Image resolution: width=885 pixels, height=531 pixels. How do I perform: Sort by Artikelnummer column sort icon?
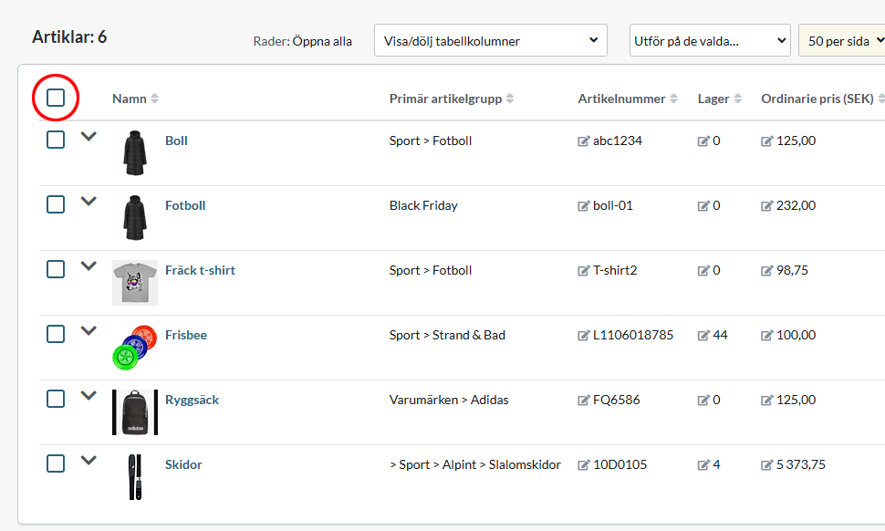673,99
